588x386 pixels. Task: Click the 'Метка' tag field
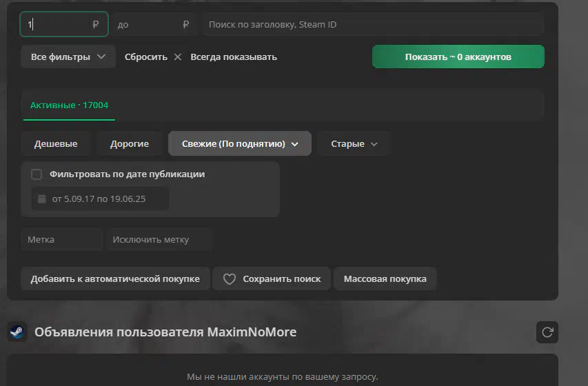[x=62, y=239]
